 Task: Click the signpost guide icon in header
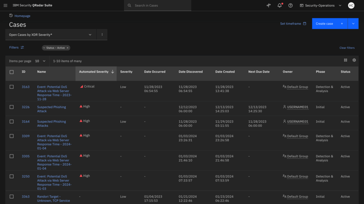click(x=269, y=6)
